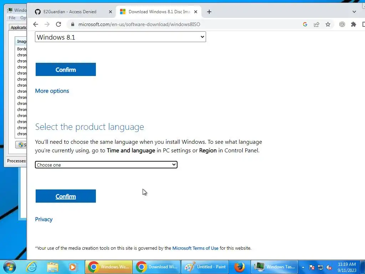This screenshot has width=365, height=274.
Task: Click the address bar URL
Action: (139, 24)
